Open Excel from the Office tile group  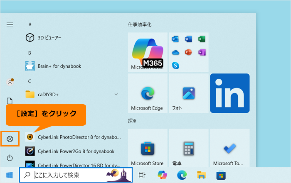pyautogui.click(x=202, y=39)
